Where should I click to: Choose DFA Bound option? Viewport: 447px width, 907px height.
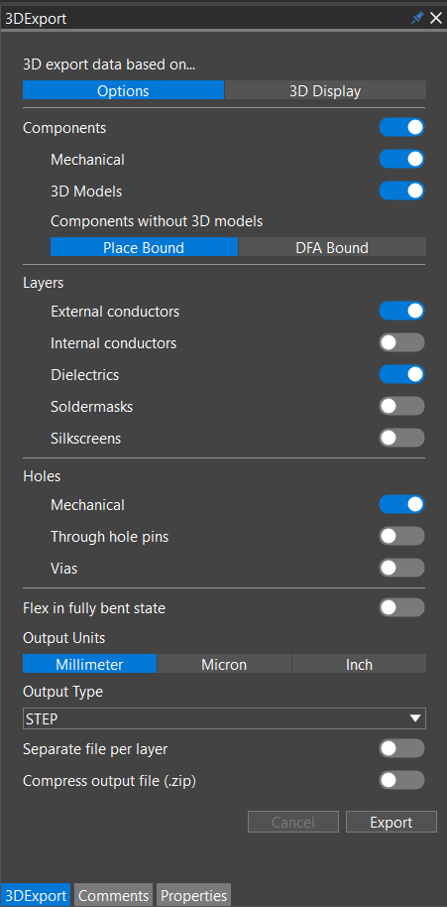point(332,247)
